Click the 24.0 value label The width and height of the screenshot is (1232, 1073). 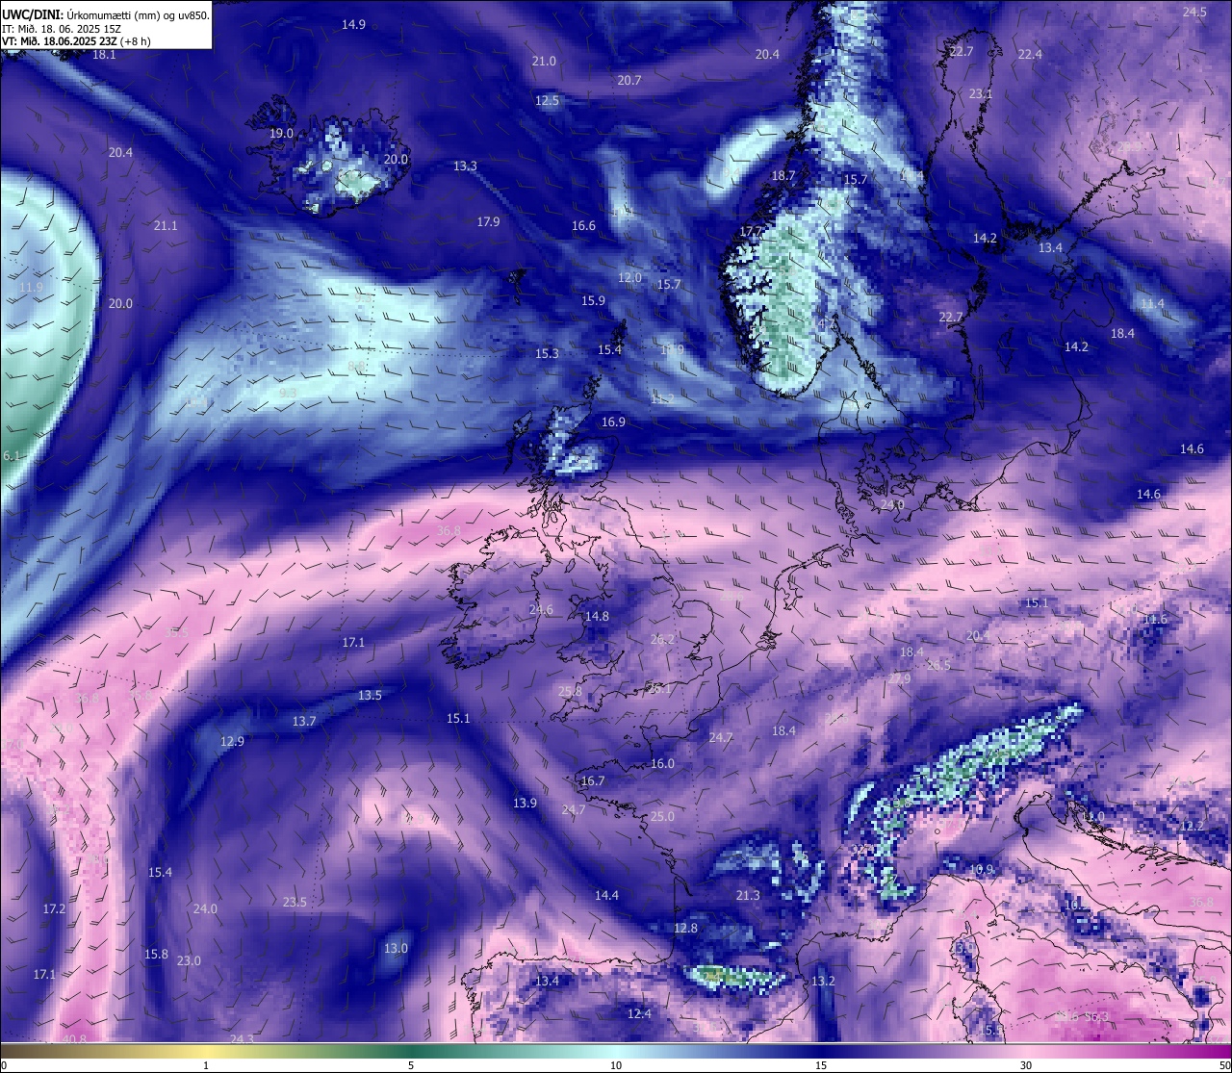point(205,909)
